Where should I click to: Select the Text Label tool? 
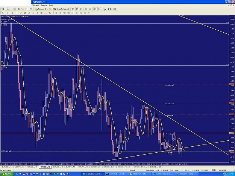click(x=41, y=13)
